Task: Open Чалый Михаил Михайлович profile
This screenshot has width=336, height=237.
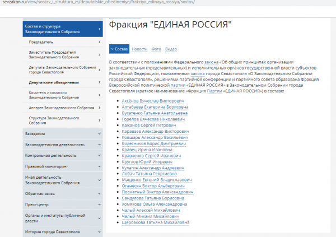Action: click(151, 216)
